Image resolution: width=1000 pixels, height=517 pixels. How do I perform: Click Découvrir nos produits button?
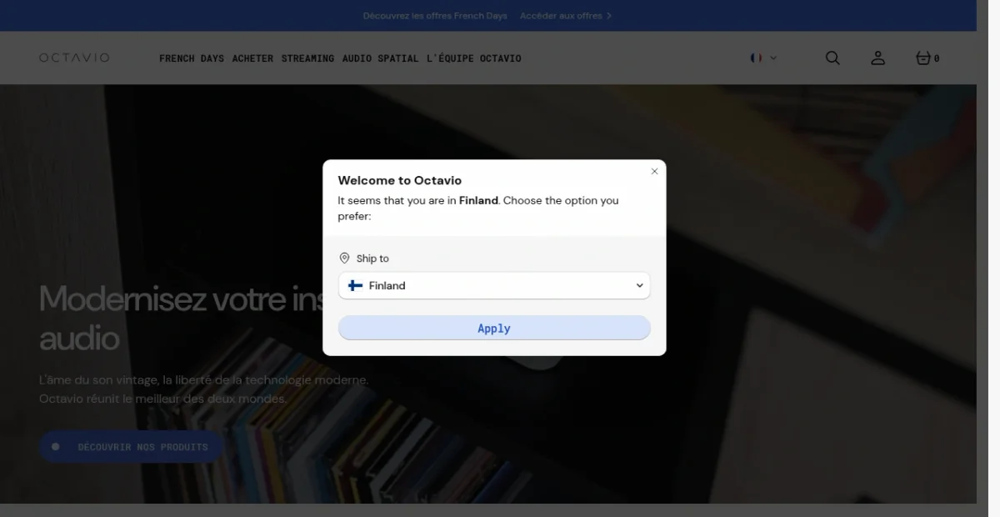130,447
